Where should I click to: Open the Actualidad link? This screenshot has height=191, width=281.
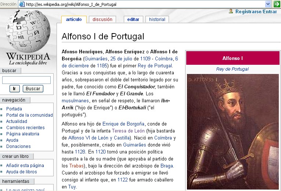17,121
